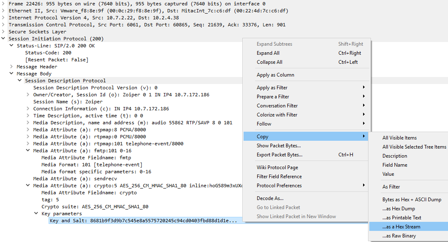Expand the Frame 22426 tree row

click(3, 4)
